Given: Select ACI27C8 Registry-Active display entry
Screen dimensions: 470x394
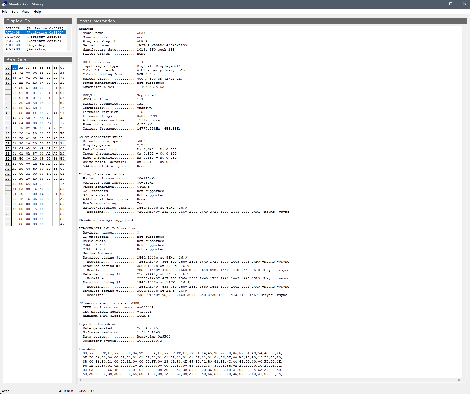Looking at the screenshot, I should point(35,41).
